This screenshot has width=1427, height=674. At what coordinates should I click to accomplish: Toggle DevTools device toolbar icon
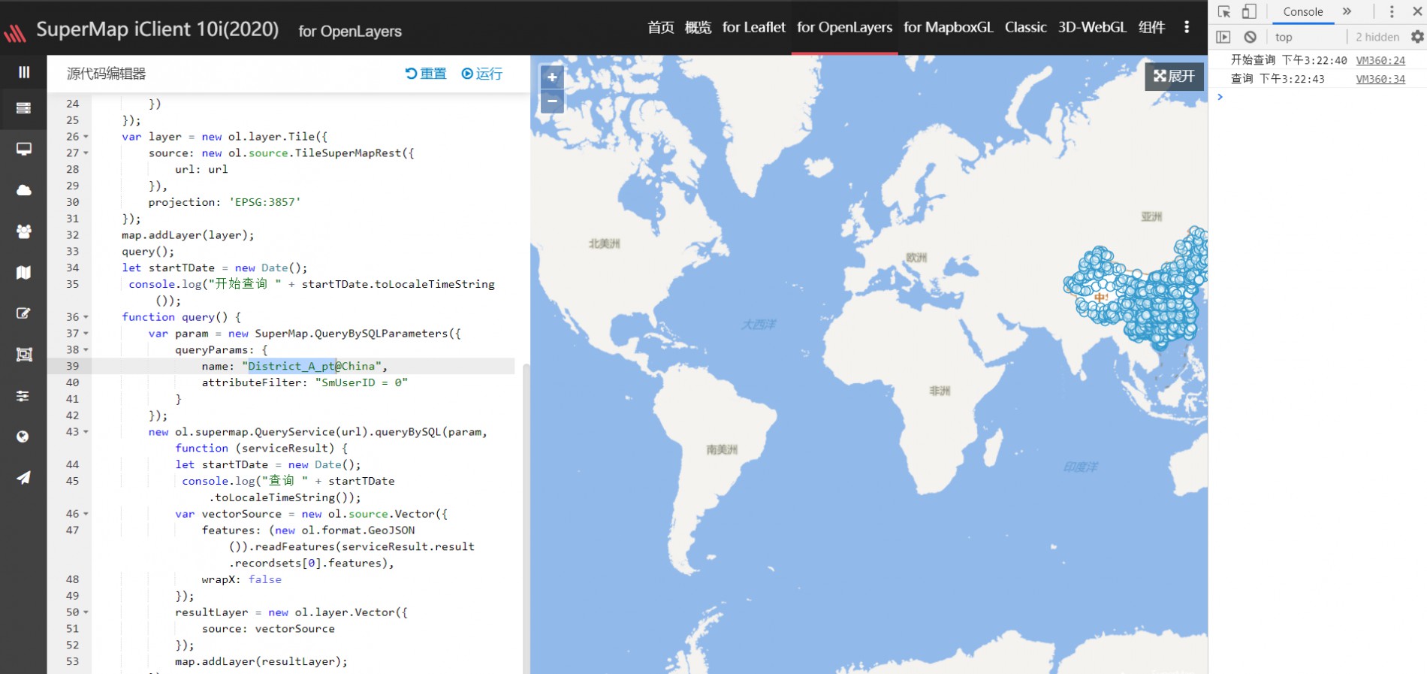(1249, 11)
